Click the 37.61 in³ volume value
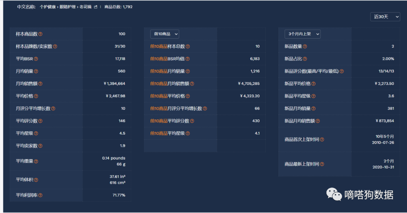 coord(117,177)
